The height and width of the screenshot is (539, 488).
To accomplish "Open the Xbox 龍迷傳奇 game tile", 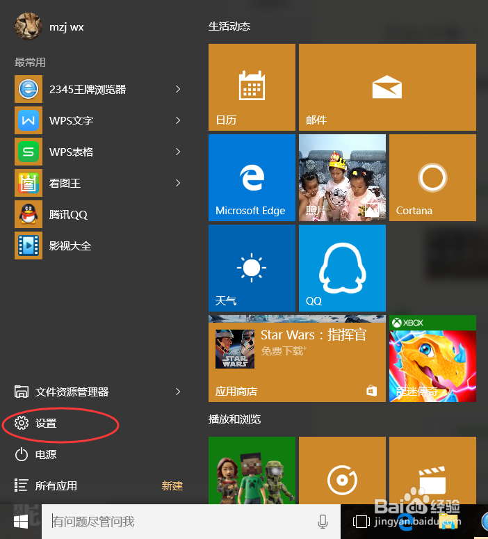I will click(x=432, y=359).
